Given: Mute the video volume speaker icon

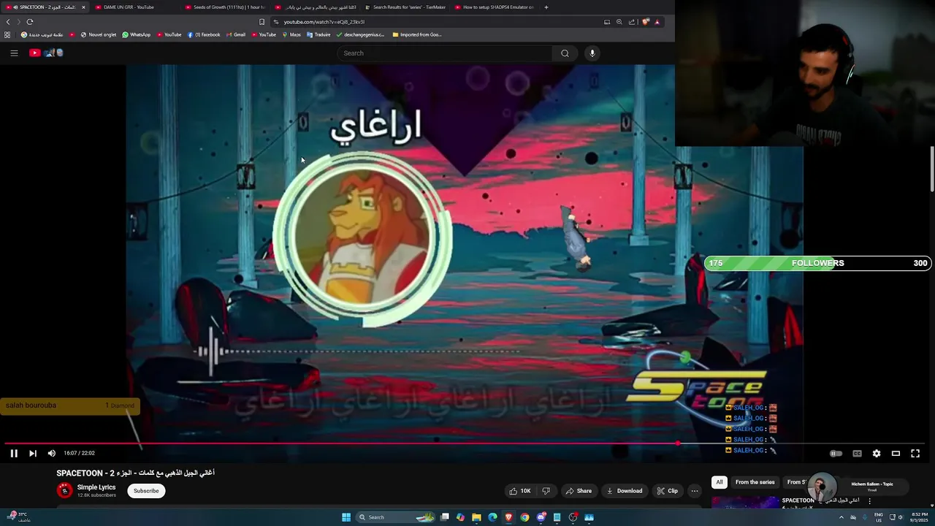Looking at the screenshot, I should point(52,453).
